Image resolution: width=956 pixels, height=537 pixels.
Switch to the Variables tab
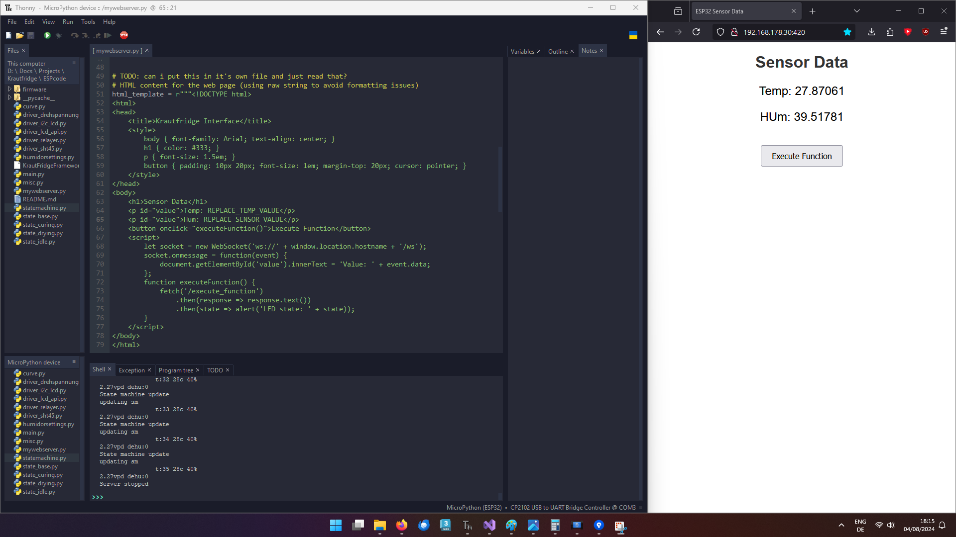tap(522, 52)
